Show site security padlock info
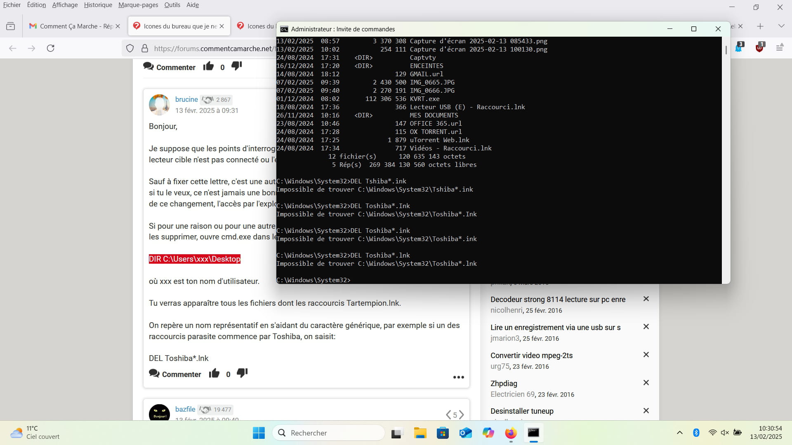Screen dimensions: 792x445 point(145,48)
